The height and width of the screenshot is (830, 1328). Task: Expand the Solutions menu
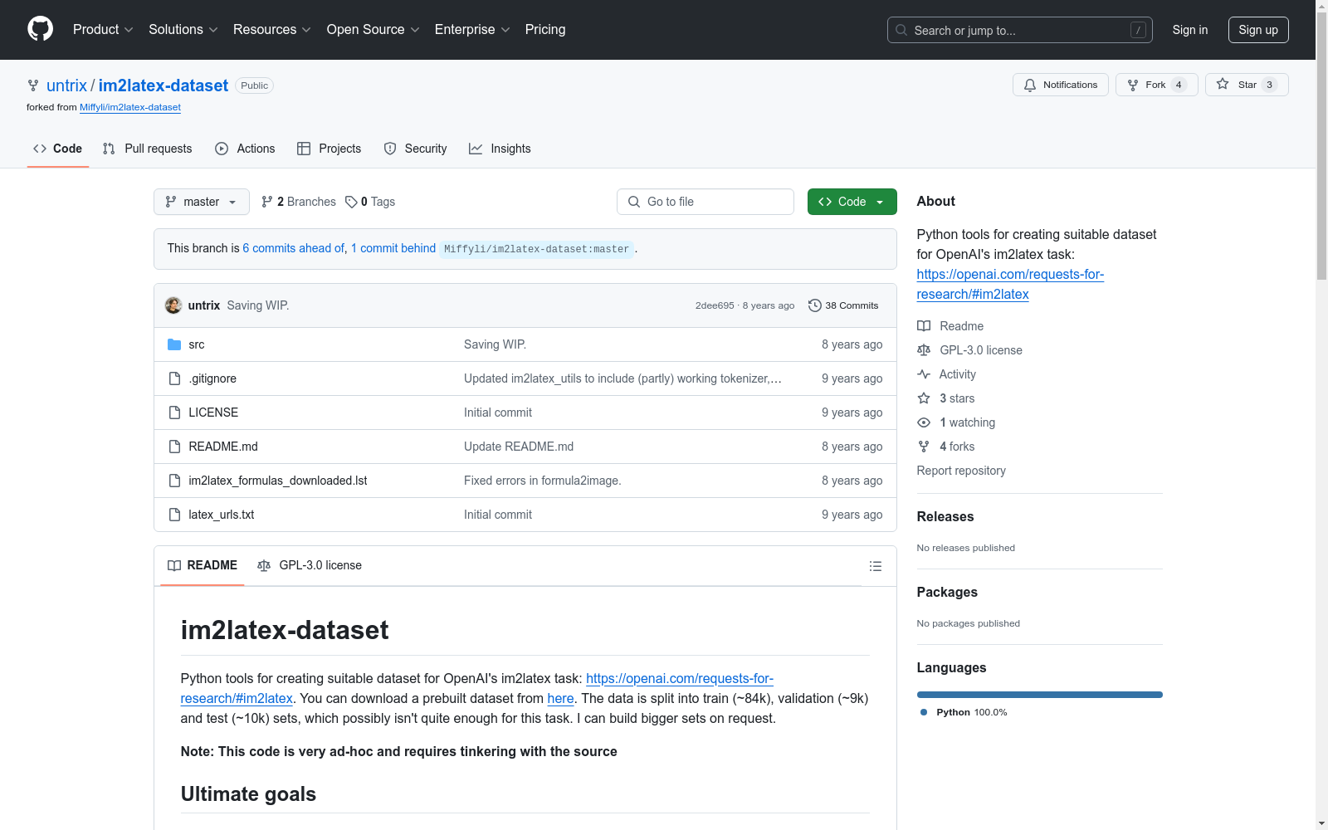click(183, 30)
